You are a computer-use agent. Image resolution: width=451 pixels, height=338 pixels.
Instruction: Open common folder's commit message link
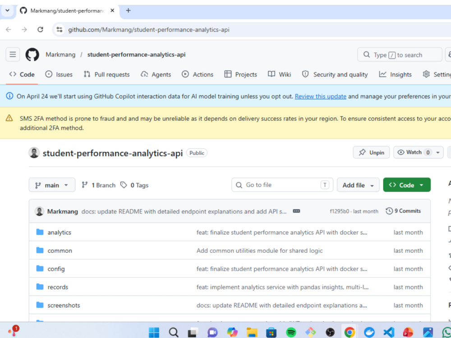pos(259,250)
